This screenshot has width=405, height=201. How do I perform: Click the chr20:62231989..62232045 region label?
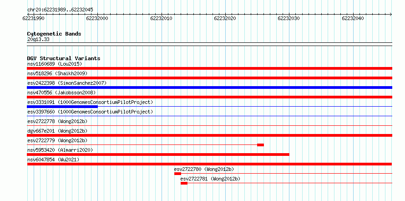pyautogui.click(x=60, y=10)
